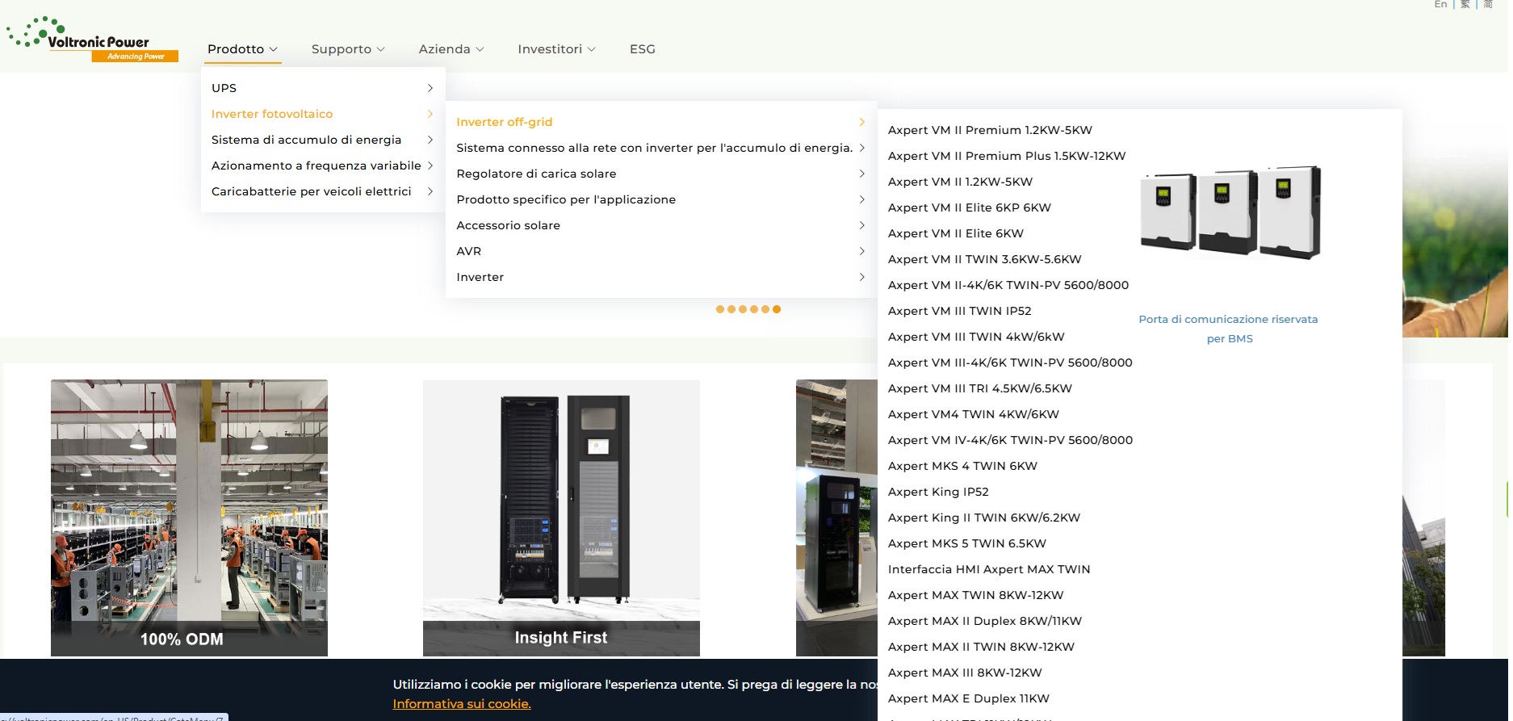Open Axpert VM II Elite 6KW
This screenshot has height=721, width=1513.
(x=956, y=233)
